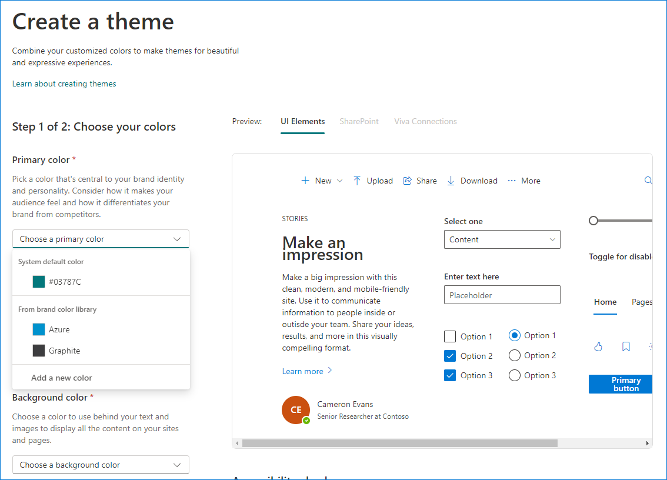Click the Primary button in the preview

[621, 384]
